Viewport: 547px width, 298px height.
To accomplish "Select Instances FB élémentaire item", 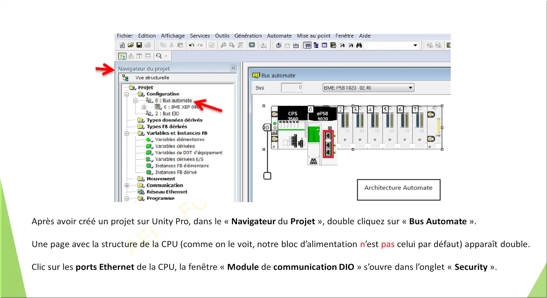I will (182, 166).
